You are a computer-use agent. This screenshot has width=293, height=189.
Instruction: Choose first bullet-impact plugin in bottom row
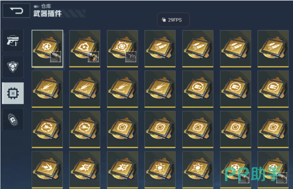[85, 170]
